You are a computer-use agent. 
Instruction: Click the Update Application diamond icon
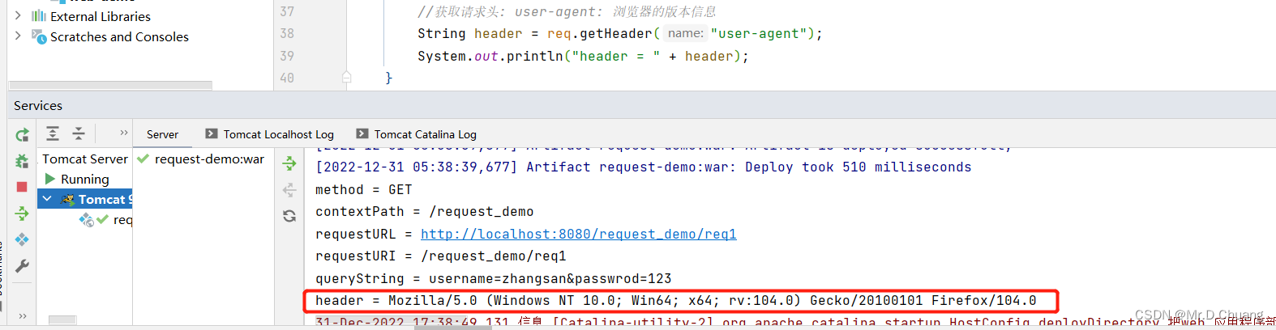coord(22,239)
